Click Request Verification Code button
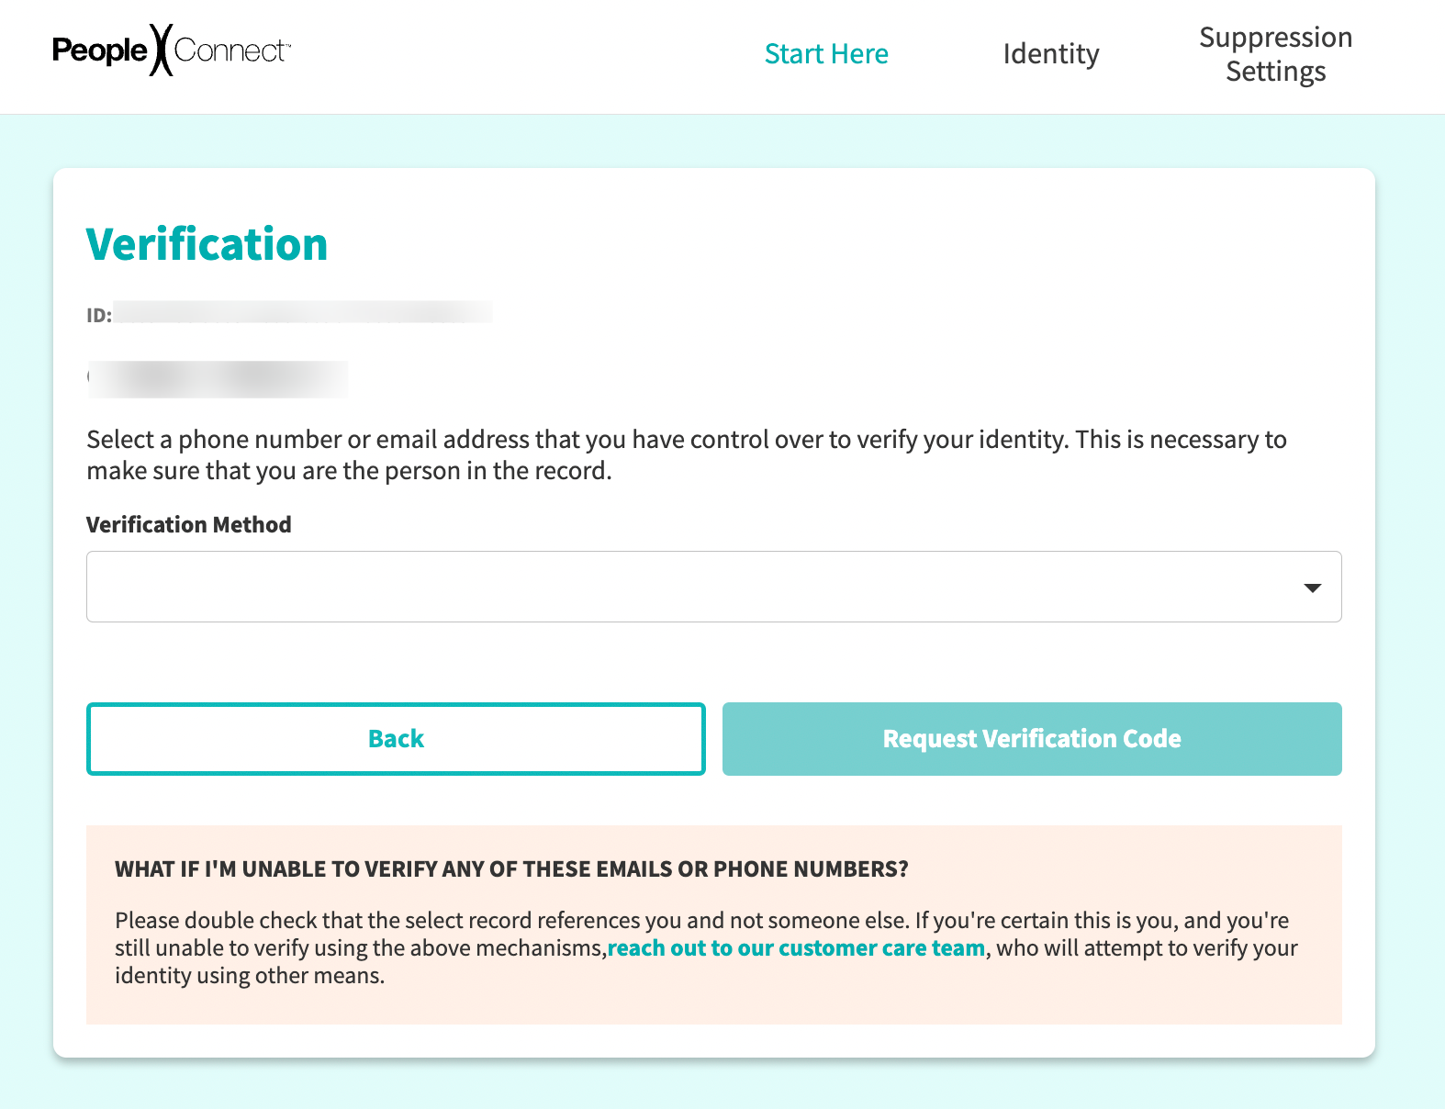 (x=1031, y=739)
